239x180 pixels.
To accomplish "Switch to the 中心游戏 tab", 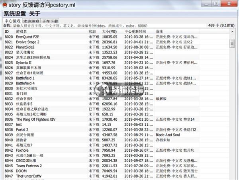I will (x=12, y=21).
